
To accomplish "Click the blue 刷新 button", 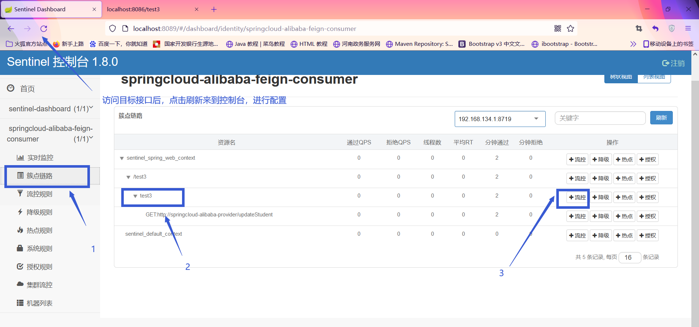I will tap(662, 118).
